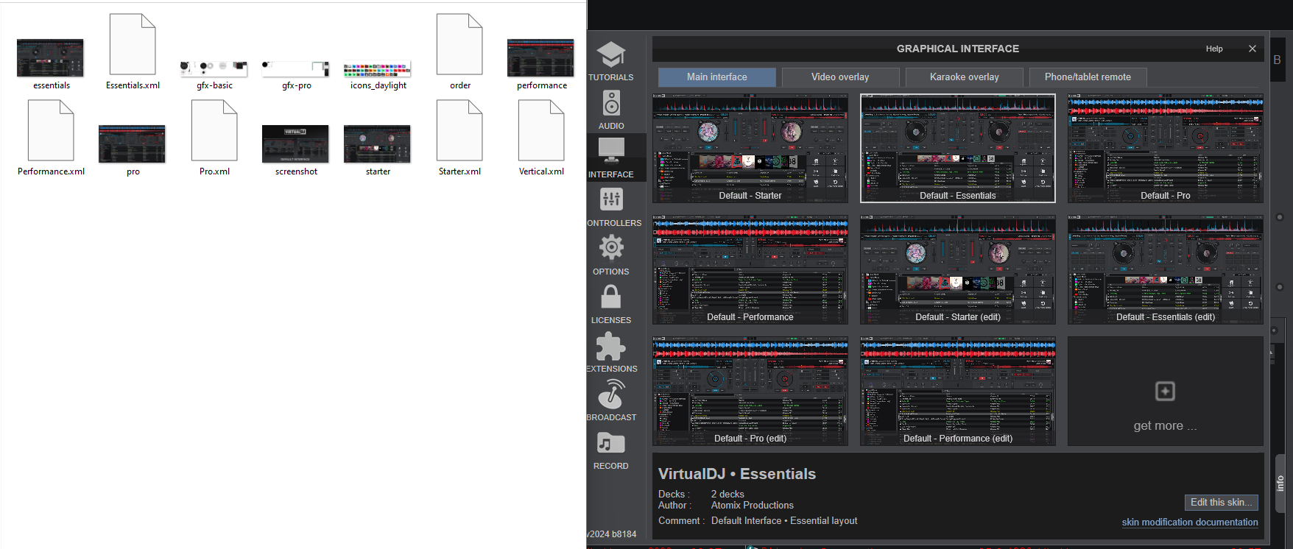Open the Extensions puzzle icon
Screen dimensions: 1293x549
point(611,346)
